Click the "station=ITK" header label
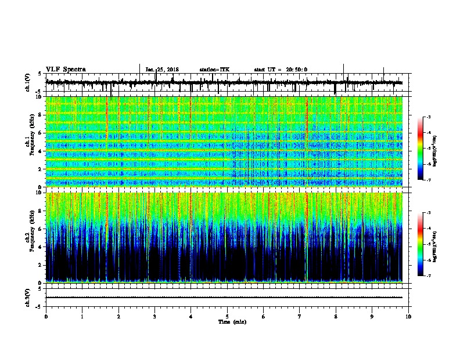 [214, 70]
